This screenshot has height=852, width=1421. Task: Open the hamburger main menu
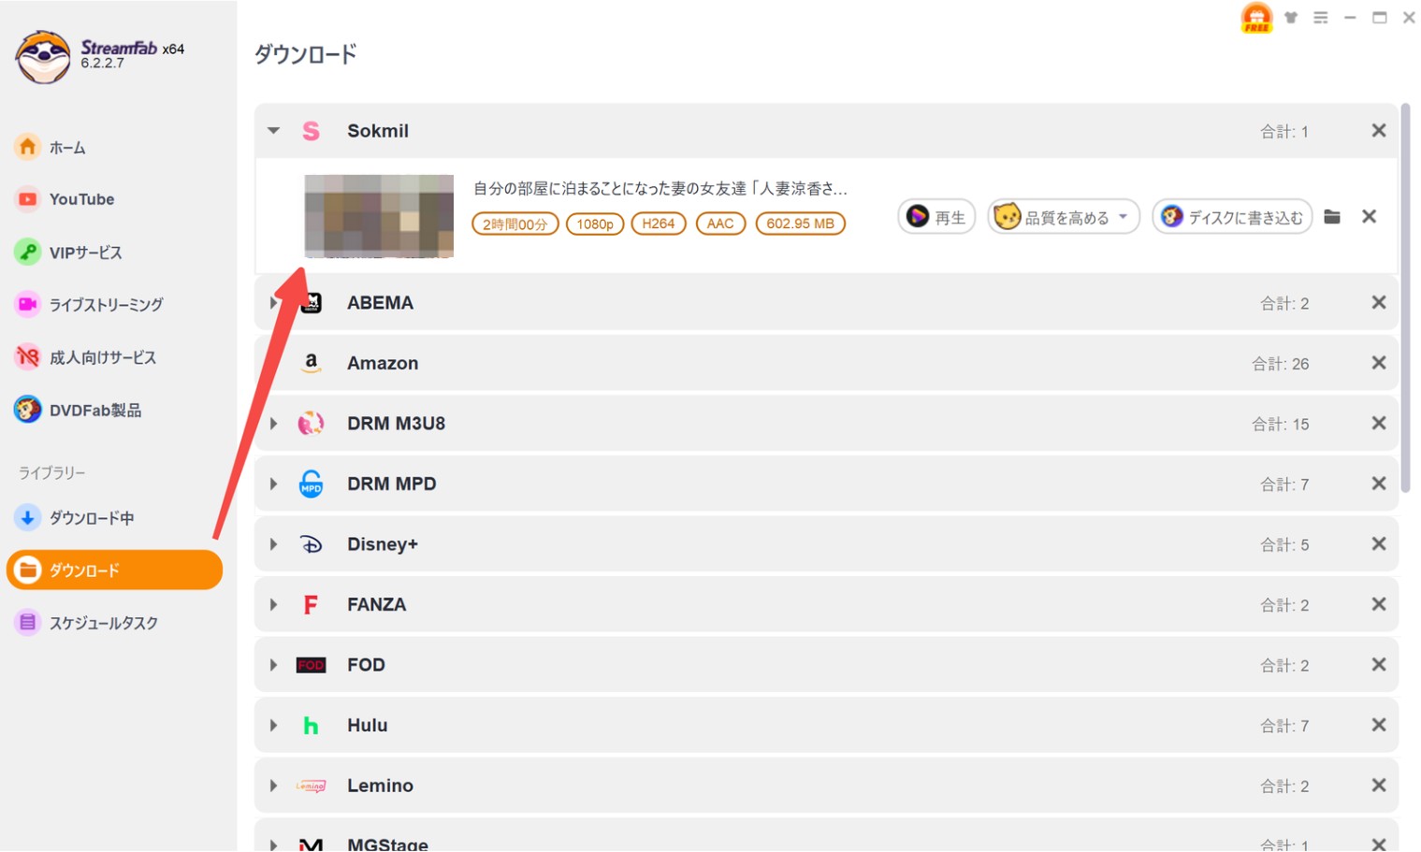click(1321, 18)
